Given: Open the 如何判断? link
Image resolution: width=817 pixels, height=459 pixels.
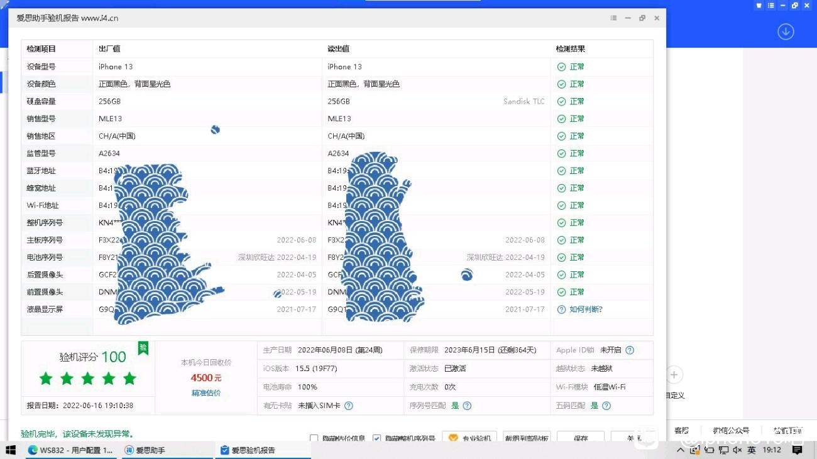Looking at the screenshot, I should point(586,310).
